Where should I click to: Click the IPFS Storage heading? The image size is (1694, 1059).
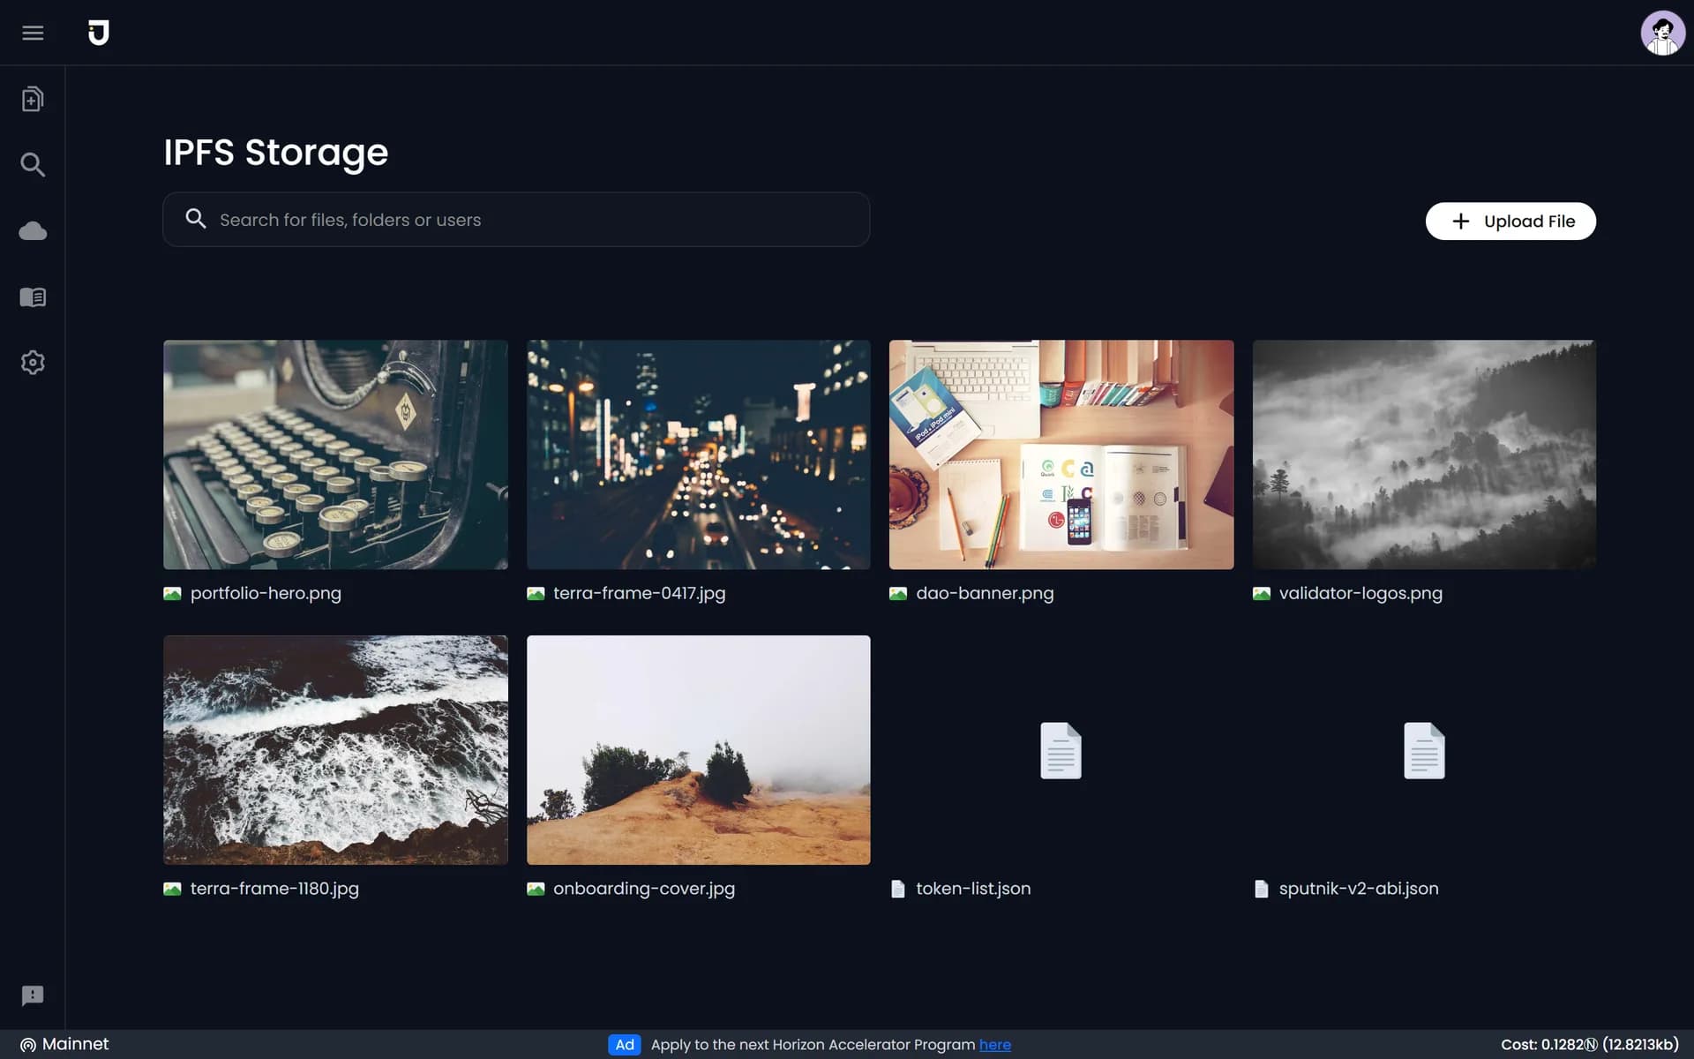275,153
